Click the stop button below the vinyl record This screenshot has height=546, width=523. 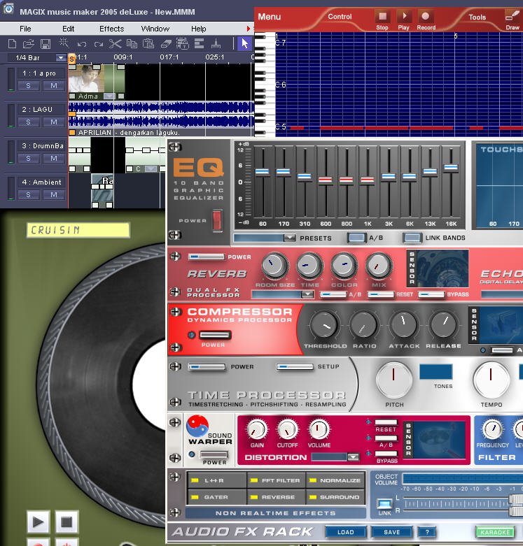(x=67, y=522)
